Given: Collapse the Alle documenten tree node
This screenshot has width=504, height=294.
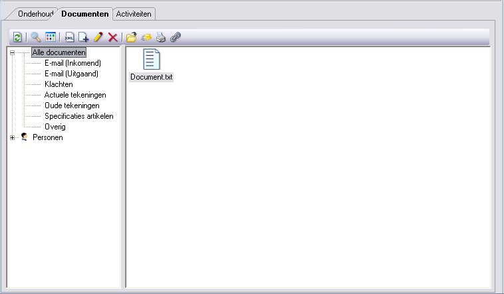Looking at the screenshot, I should point(12,52).
